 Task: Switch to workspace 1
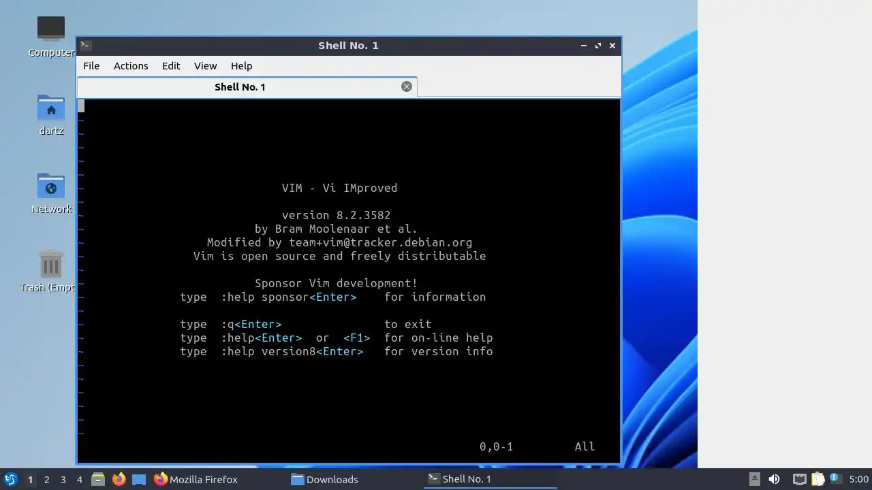tap(30, 480)
